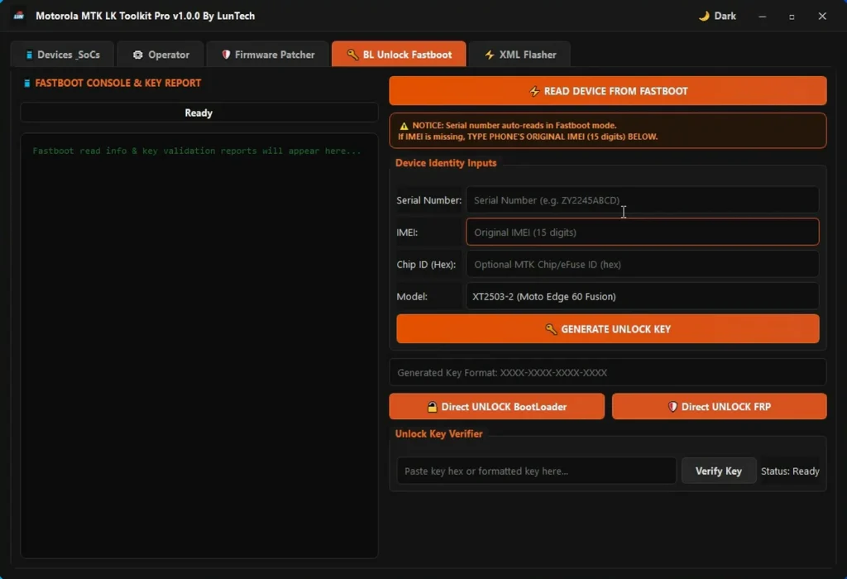Open the Devices_SoCs tab
847x579 pixels.
coord(62,54)
